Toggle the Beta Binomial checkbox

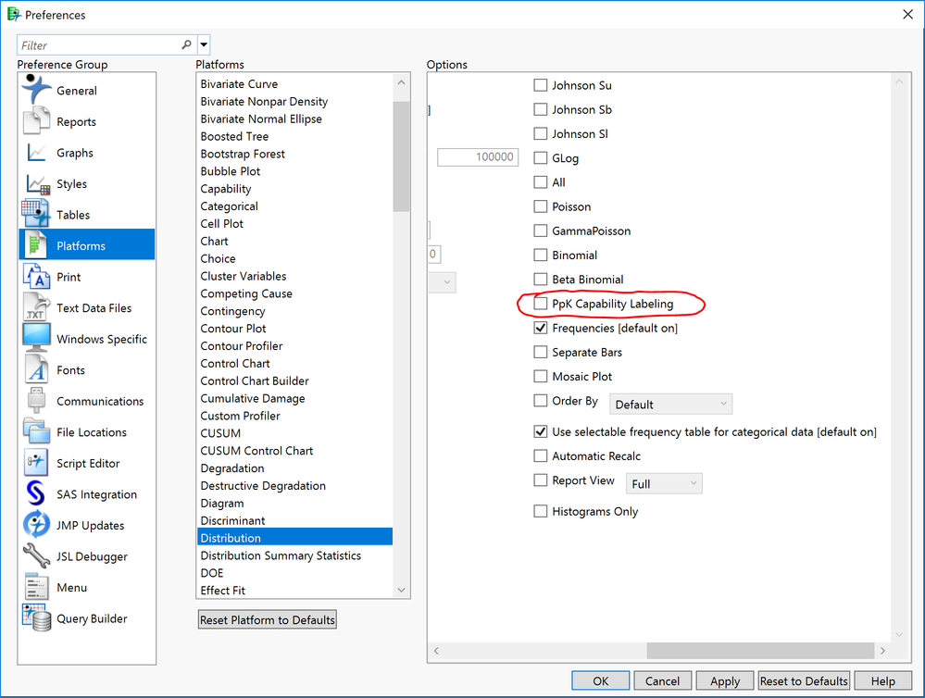pos(541,279)
